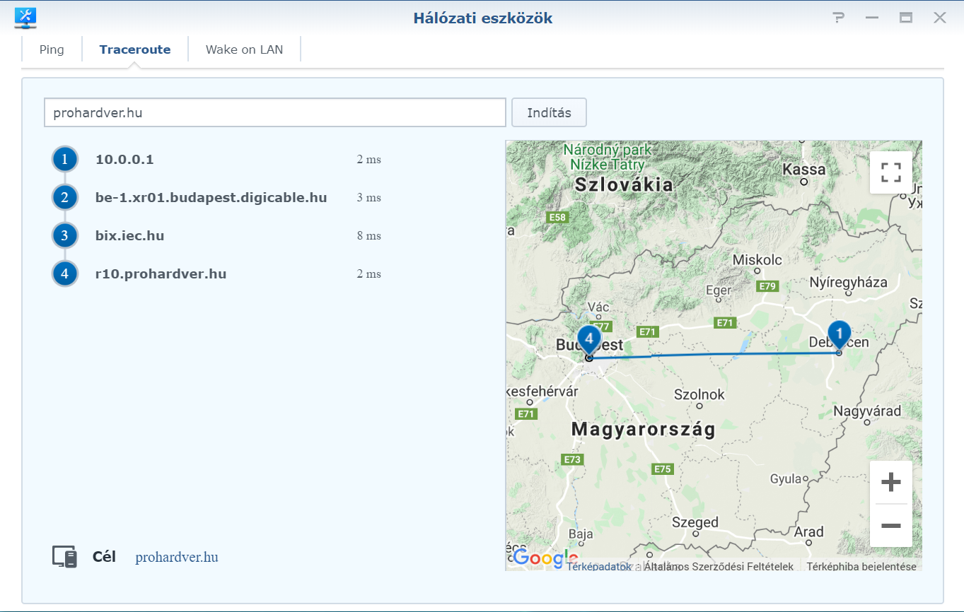Focus the prohardver.hu address input field
The height and width of the screenshot is (612, 964).
[x=275, y=112]
